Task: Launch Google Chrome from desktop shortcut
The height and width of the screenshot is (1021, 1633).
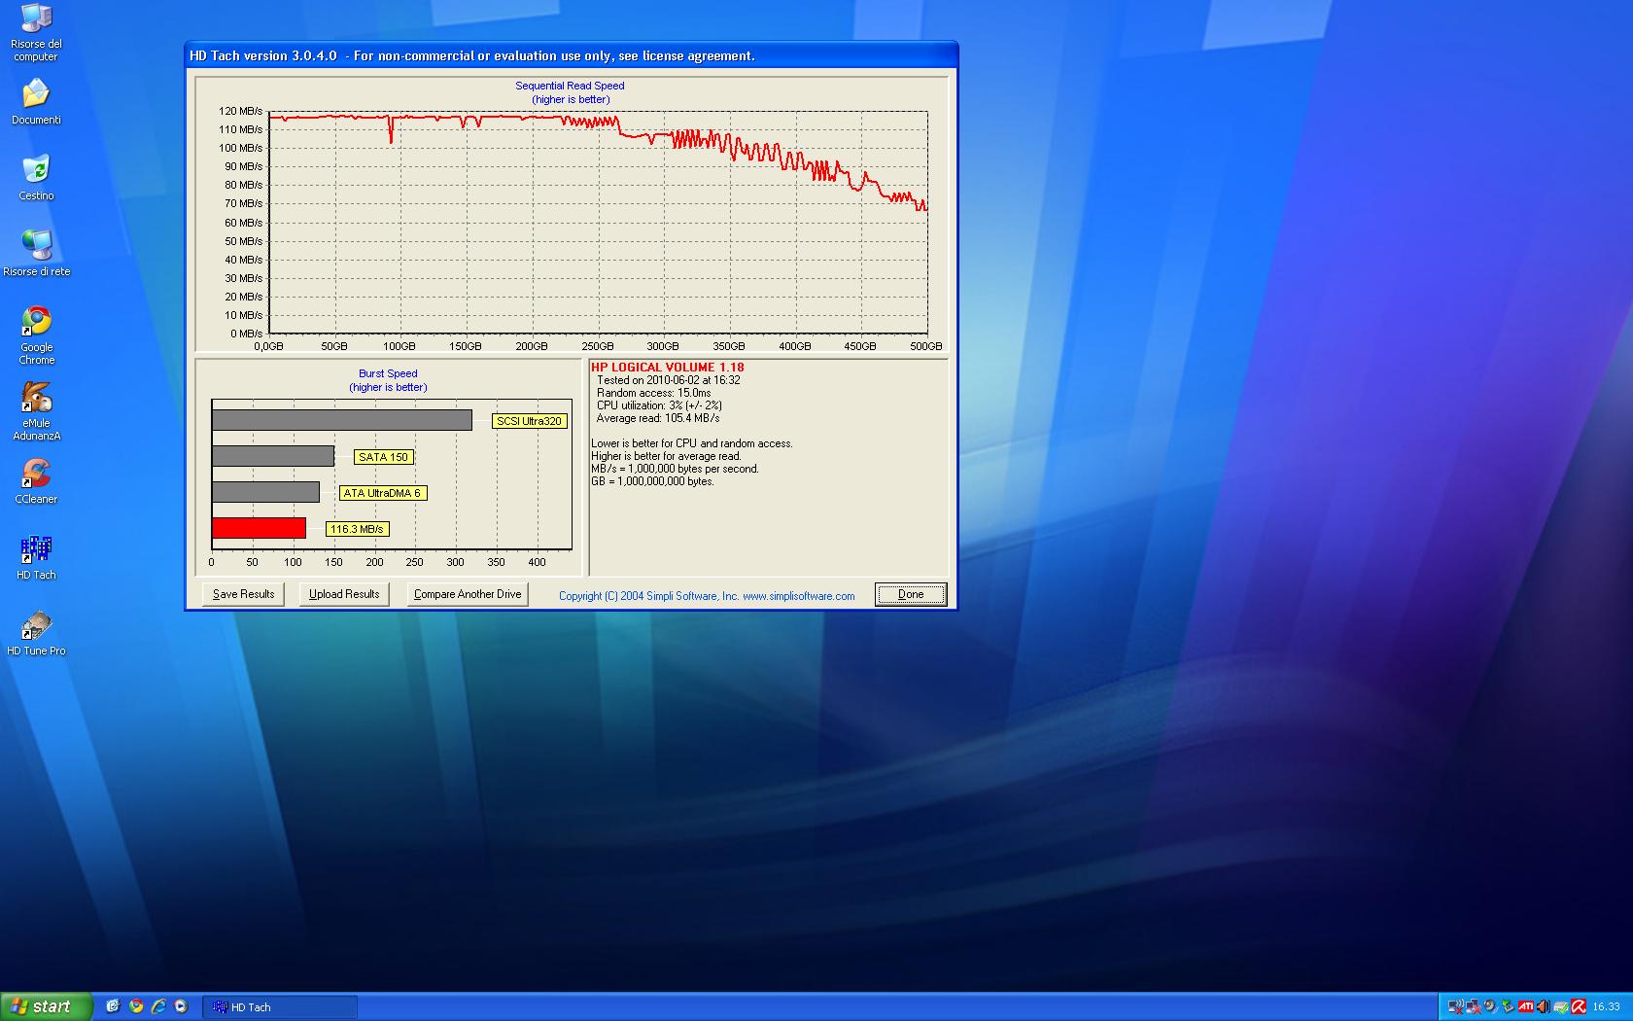Action: [x=36, y=335]
